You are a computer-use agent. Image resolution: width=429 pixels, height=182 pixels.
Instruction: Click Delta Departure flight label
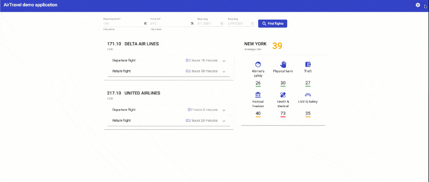(x=124, y=60)
